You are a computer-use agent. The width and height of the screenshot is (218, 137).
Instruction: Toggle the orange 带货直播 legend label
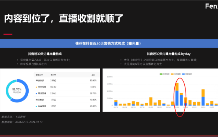tap(177, 74)
